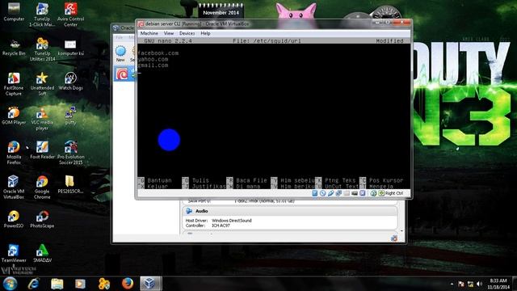517x291 pixels.
Task: Click the scroll down arrow in VirtualBox details pane
Action: (x=401, y=231)
